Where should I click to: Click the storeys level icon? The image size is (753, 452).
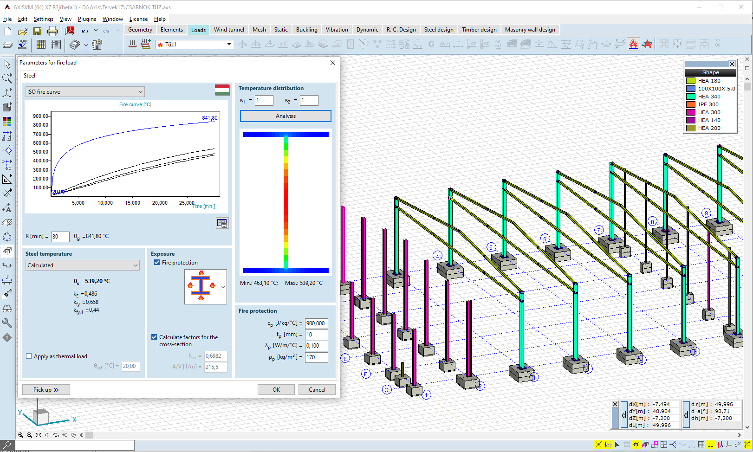pos(22,45)
